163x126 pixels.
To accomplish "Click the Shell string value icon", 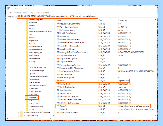I will (x=58, y=81).
